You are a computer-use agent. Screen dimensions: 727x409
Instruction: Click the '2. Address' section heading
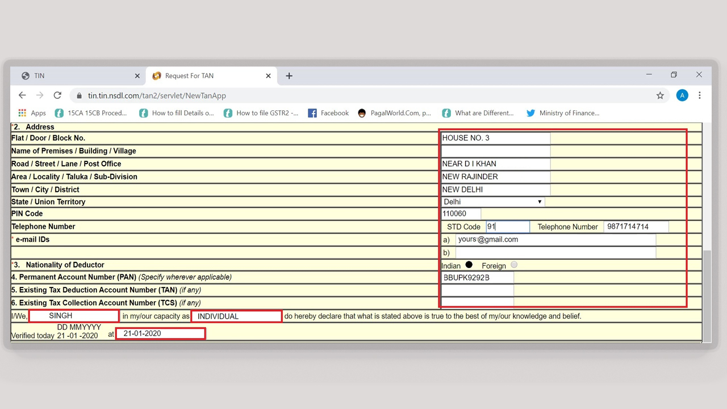(34, 127)
